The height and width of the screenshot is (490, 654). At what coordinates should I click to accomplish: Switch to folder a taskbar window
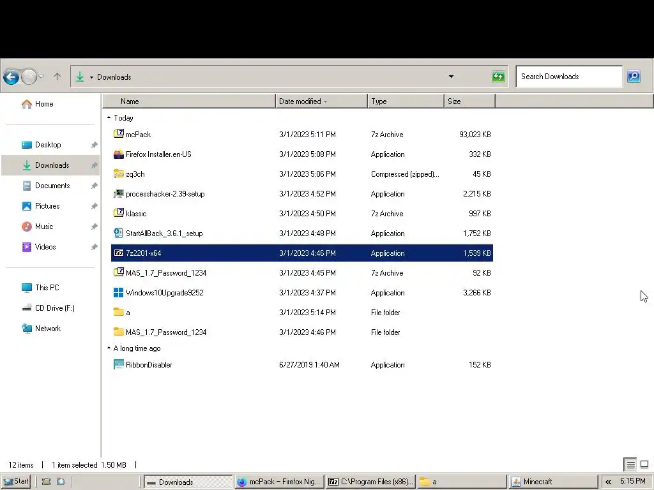462,482
